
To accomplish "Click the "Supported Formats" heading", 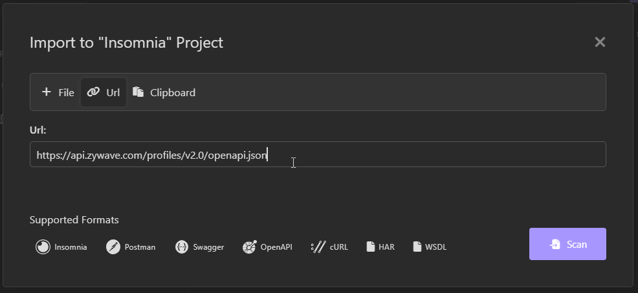I will coord(74,220).
